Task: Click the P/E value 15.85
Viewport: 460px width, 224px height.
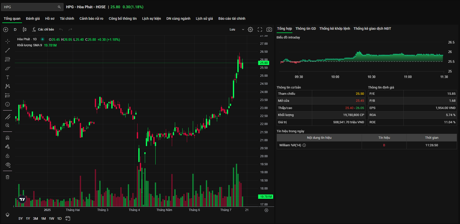Action: [451, 94]
